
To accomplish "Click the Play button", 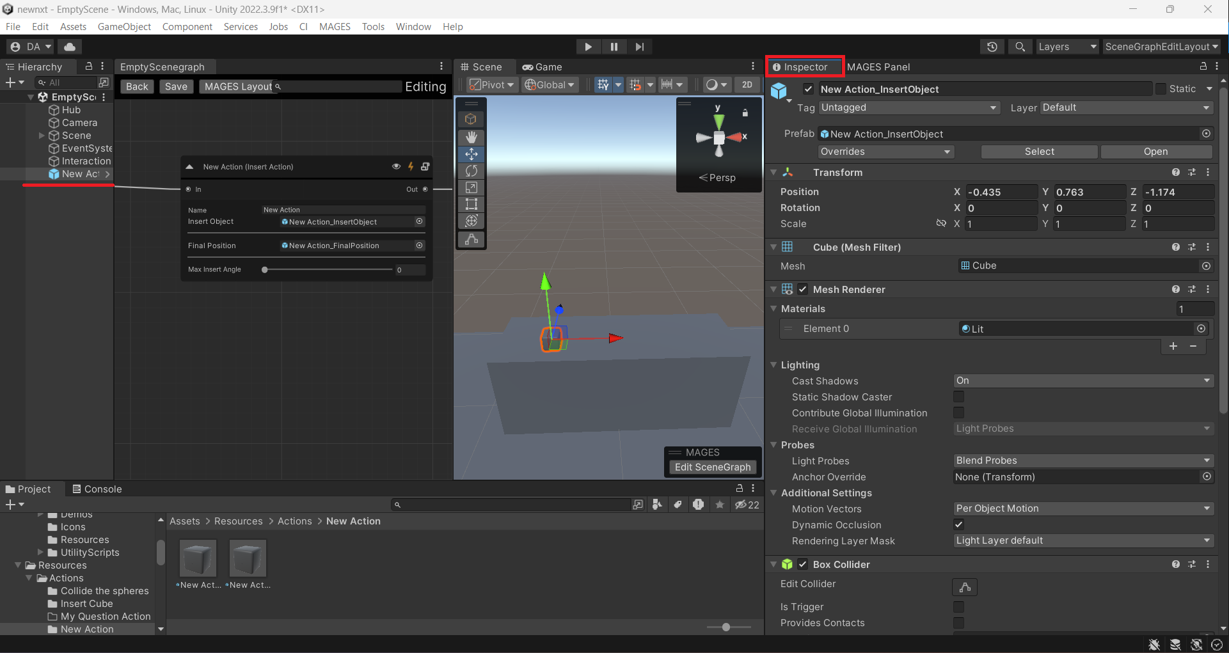I will [x=588, y=47].
